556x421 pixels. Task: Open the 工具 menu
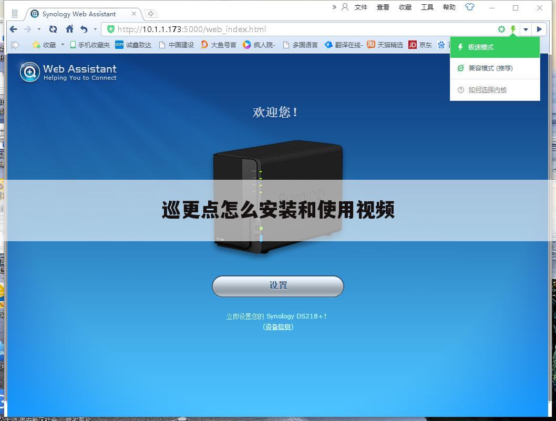[427, 7]
